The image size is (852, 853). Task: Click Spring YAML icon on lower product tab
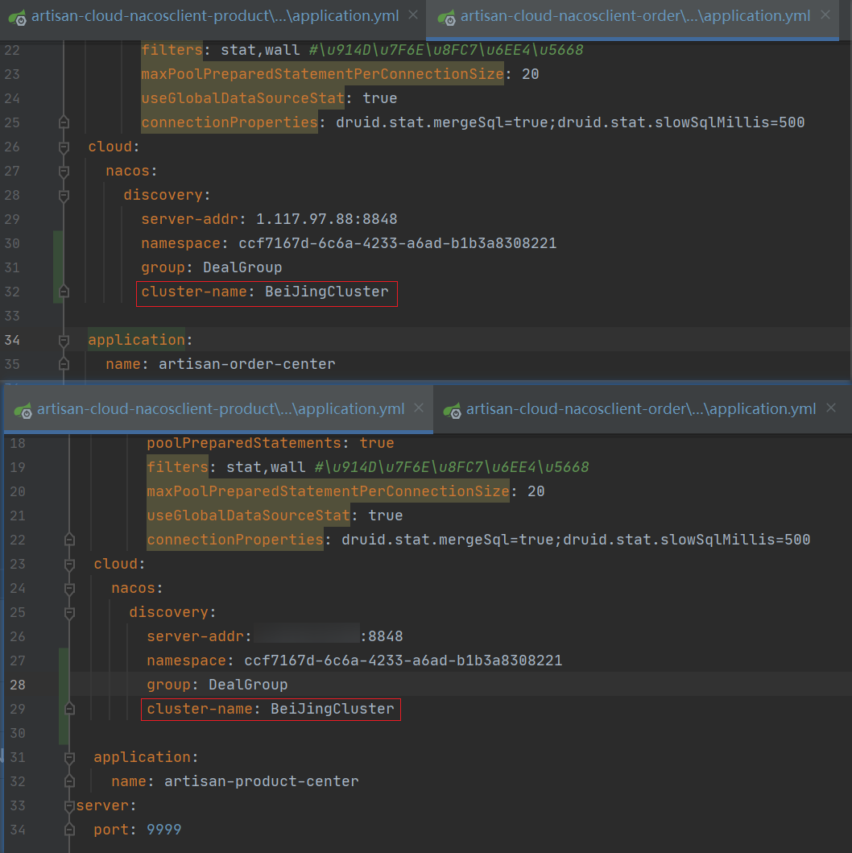click(x=23, y=411)
